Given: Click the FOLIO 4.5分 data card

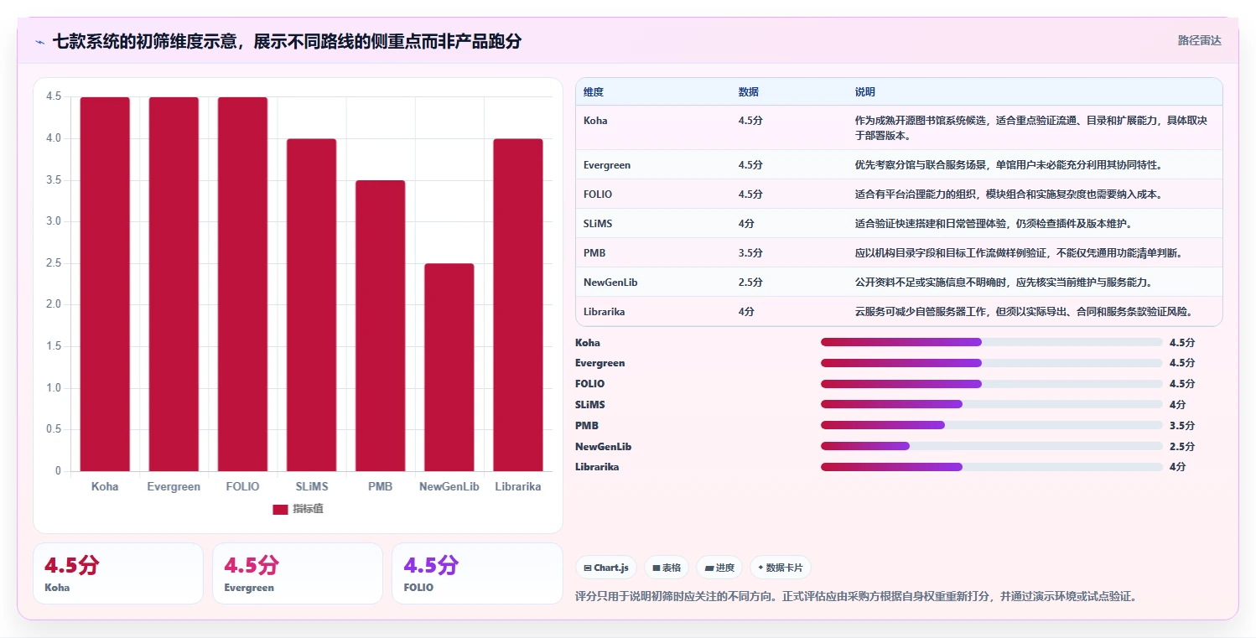Looking at the screenshot, I should click(x=477, y=573).
